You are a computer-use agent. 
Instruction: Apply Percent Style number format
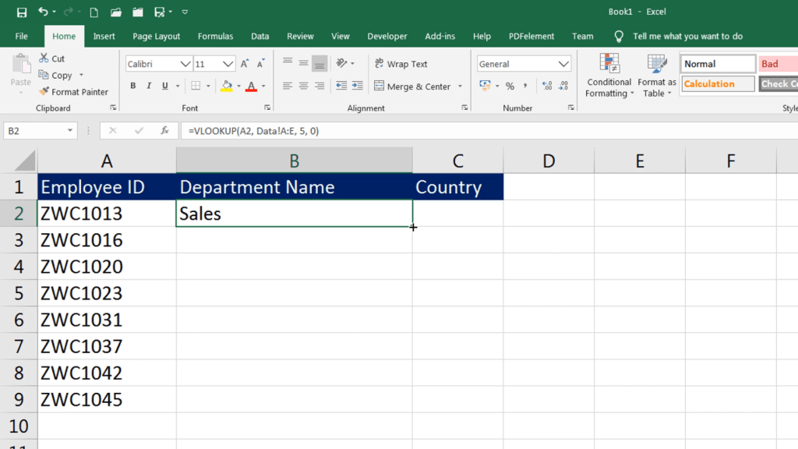(x=510, y=86)
